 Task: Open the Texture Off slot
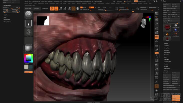tap(28, 40)
